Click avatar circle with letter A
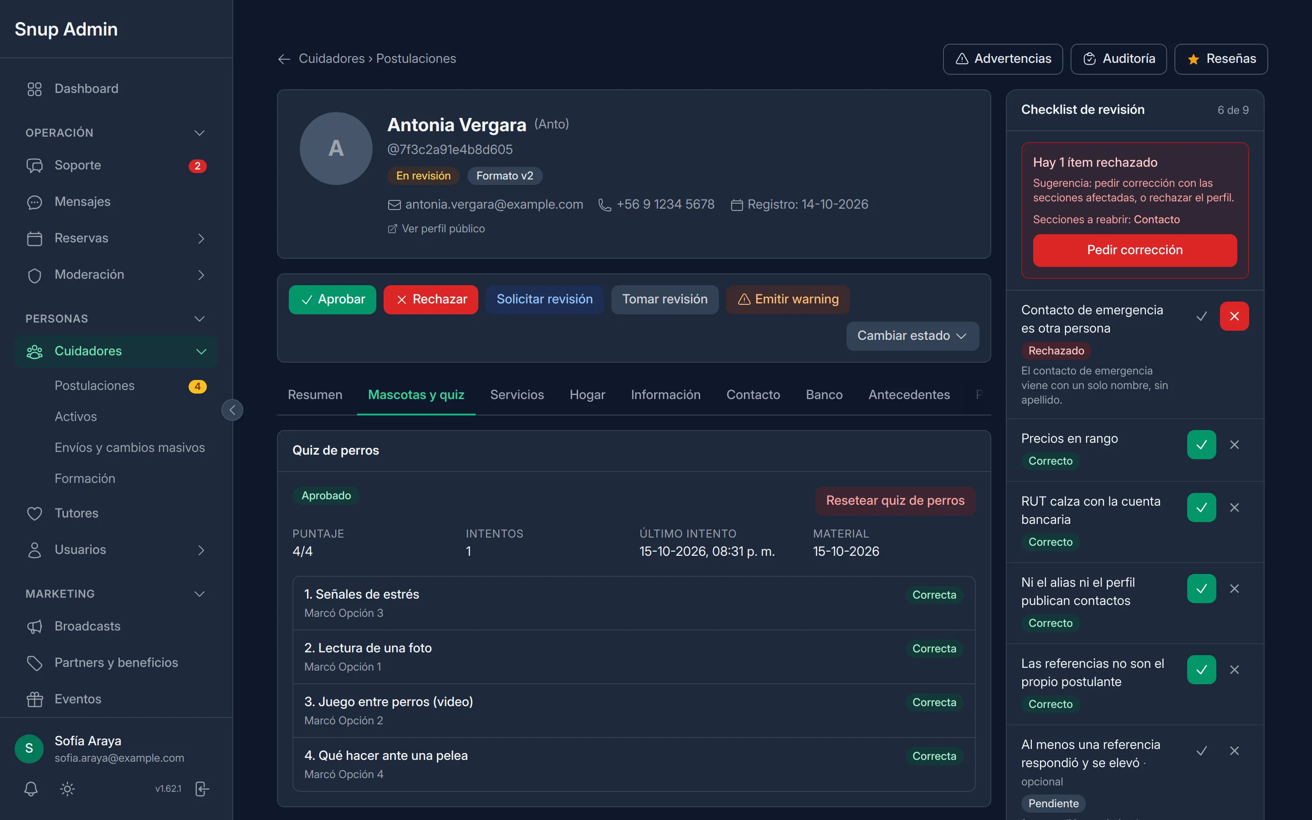1312x820 pixels. click(x=336, y=149)
